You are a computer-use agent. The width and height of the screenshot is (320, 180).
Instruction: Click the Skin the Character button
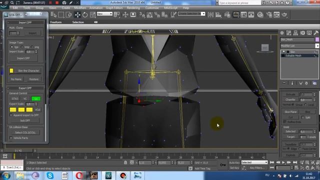[28, 70]
